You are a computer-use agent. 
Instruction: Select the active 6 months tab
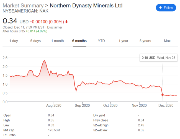pyautogui.click(x=79, y=41)
